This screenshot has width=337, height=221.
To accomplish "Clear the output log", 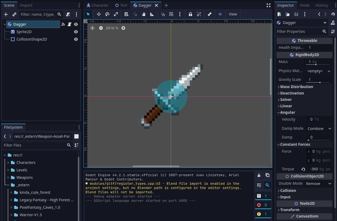I will click(259, 175).
